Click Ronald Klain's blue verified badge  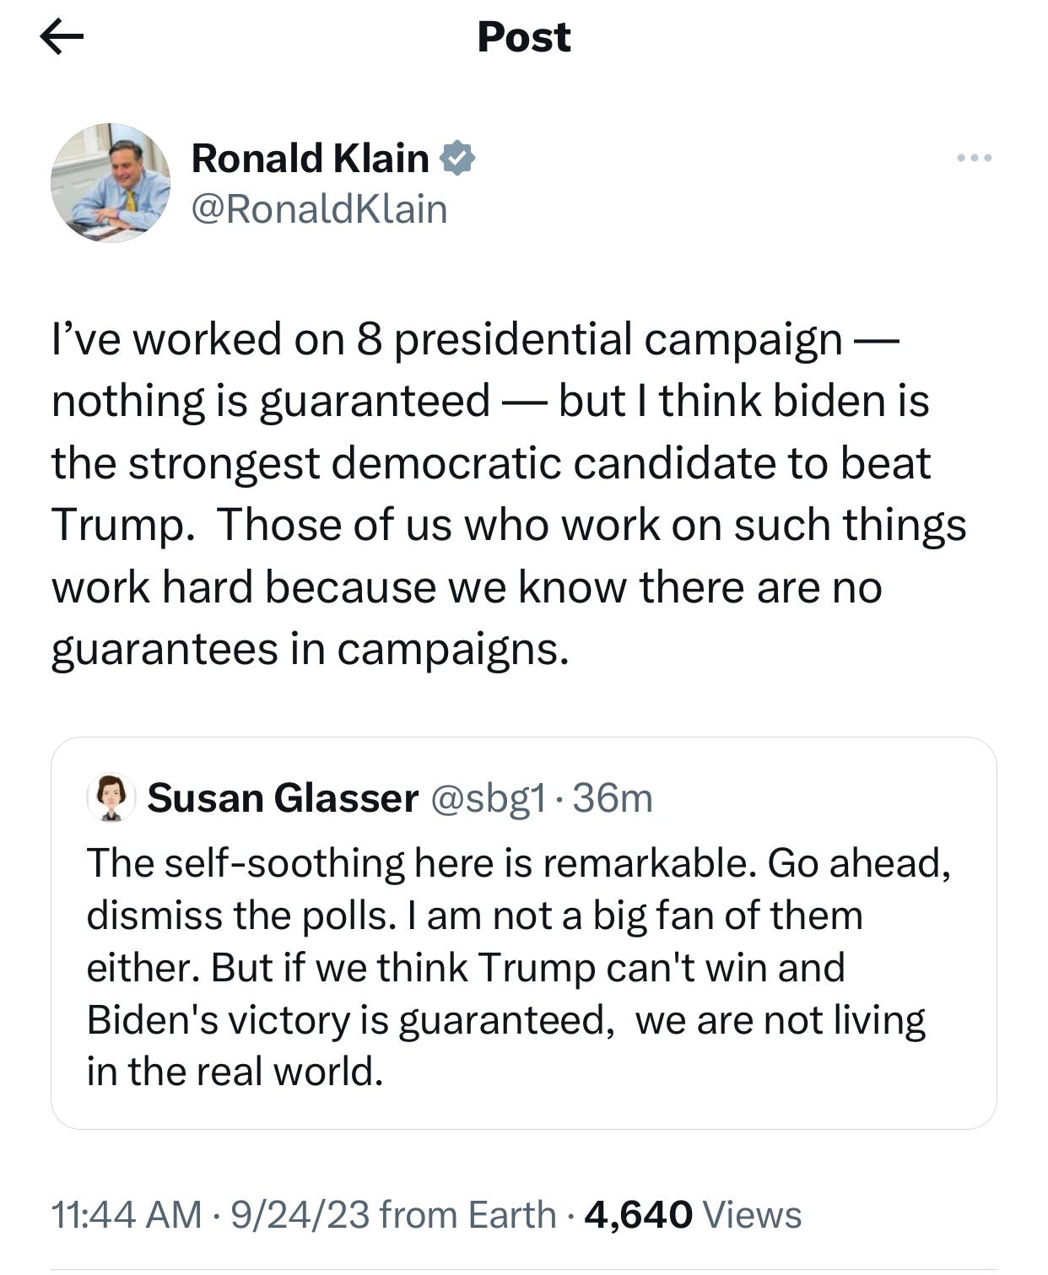[x=457, y=158]
